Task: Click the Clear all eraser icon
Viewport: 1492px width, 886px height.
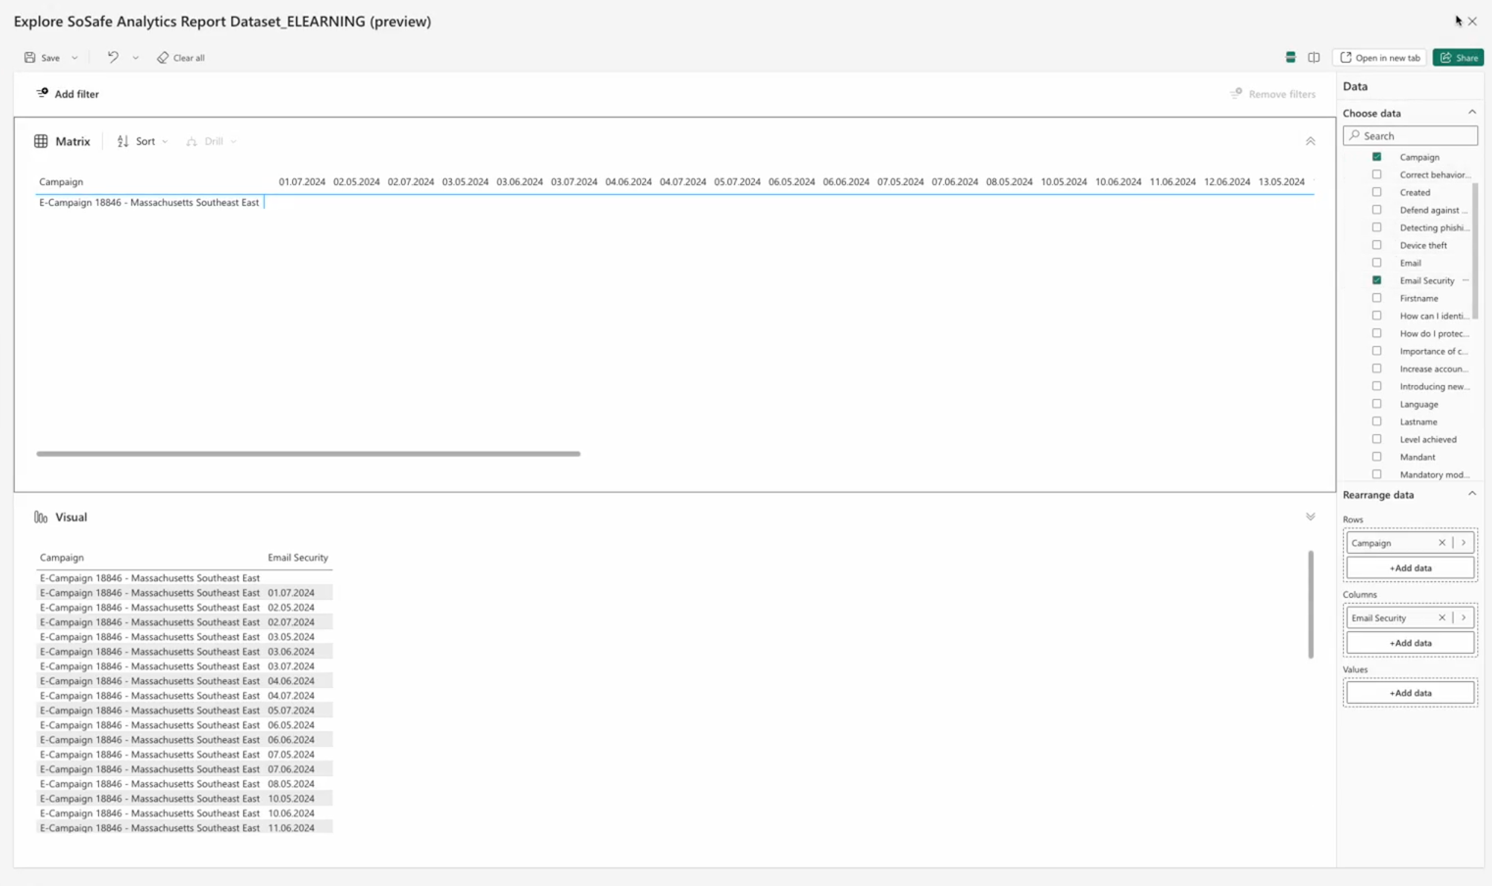Action: (x=163, y=58)
